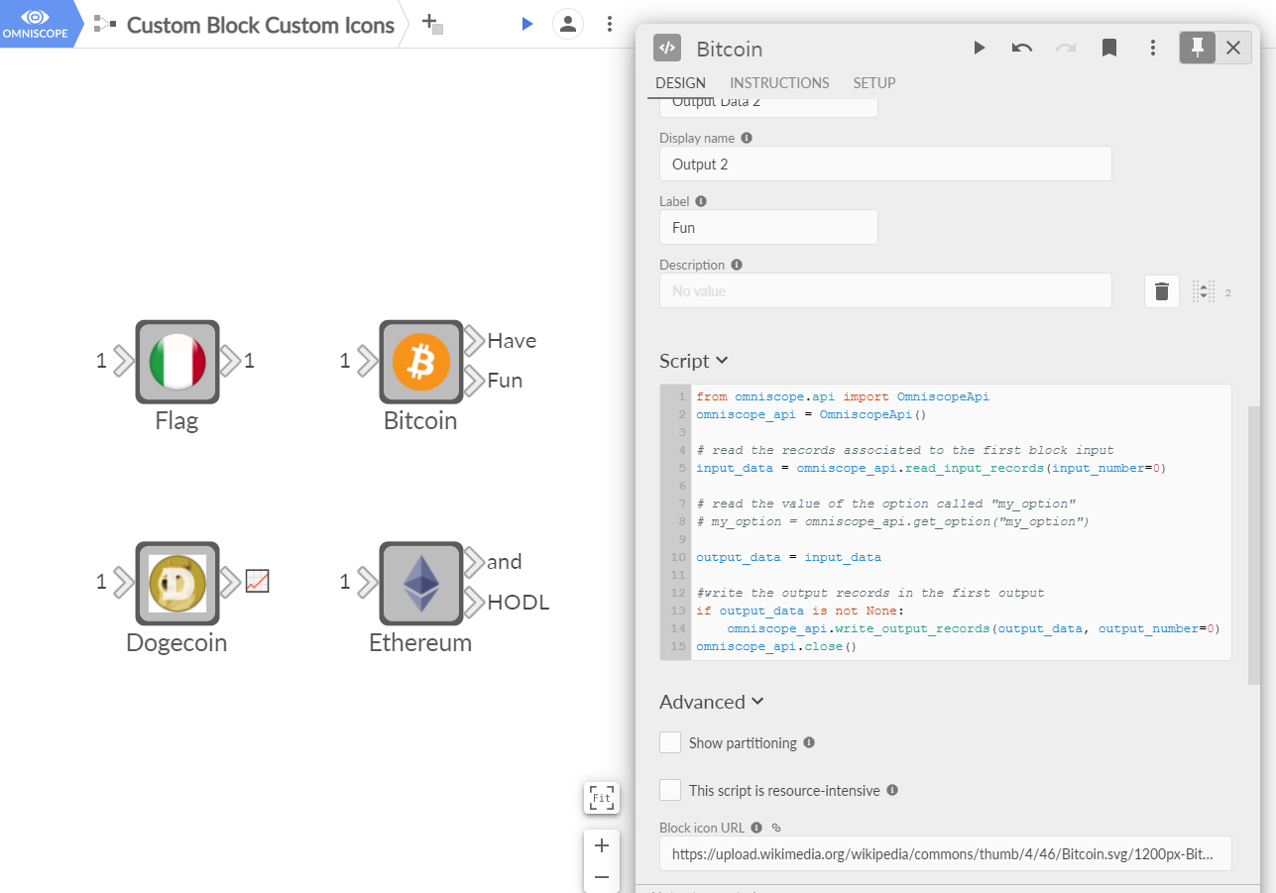Click the reorder handle next to trash
This screenshot has width=1276, height=893.
1203,291
